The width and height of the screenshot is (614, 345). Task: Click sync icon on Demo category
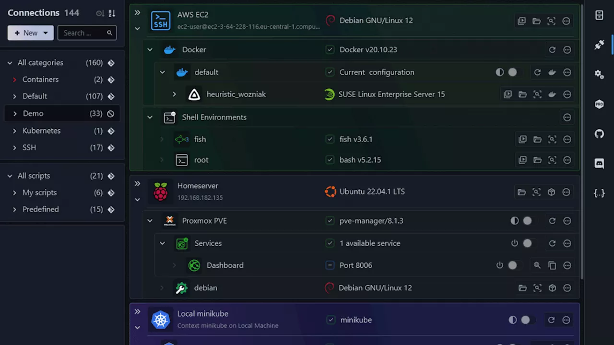pyautogui.click(x=111, y=114)
